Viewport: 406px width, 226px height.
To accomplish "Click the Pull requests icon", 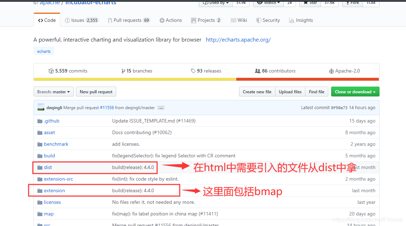I will [110, 20].
